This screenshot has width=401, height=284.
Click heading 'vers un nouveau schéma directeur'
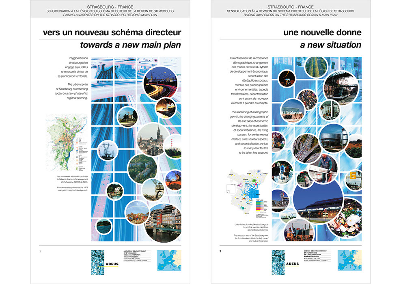pyautogui.click(x=112, y=32)
